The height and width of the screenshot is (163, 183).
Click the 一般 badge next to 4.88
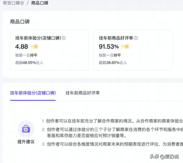[34, 46]
